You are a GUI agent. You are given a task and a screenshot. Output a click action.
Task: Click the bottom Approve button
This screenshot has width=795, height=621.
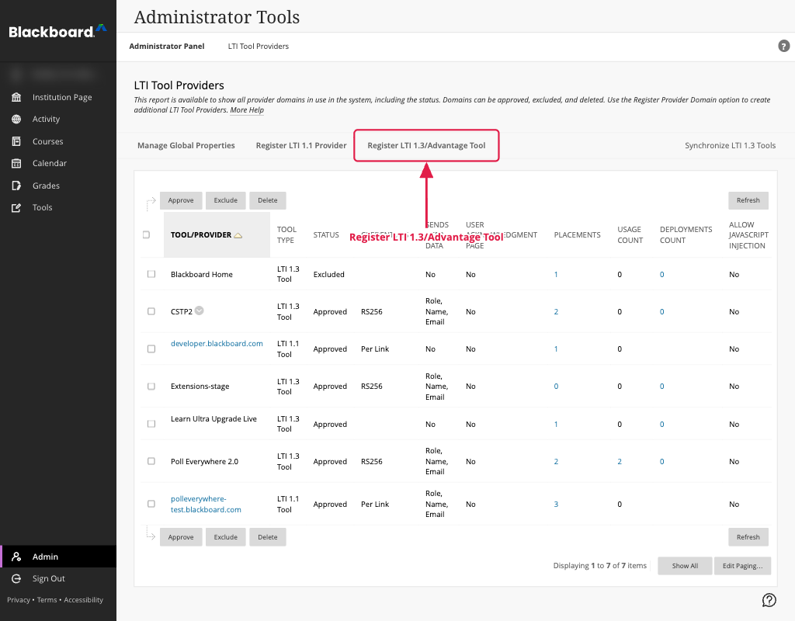pos(181,537)
